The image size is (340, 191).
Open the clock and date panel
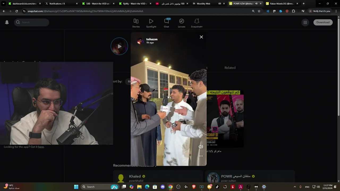(327, 187)
